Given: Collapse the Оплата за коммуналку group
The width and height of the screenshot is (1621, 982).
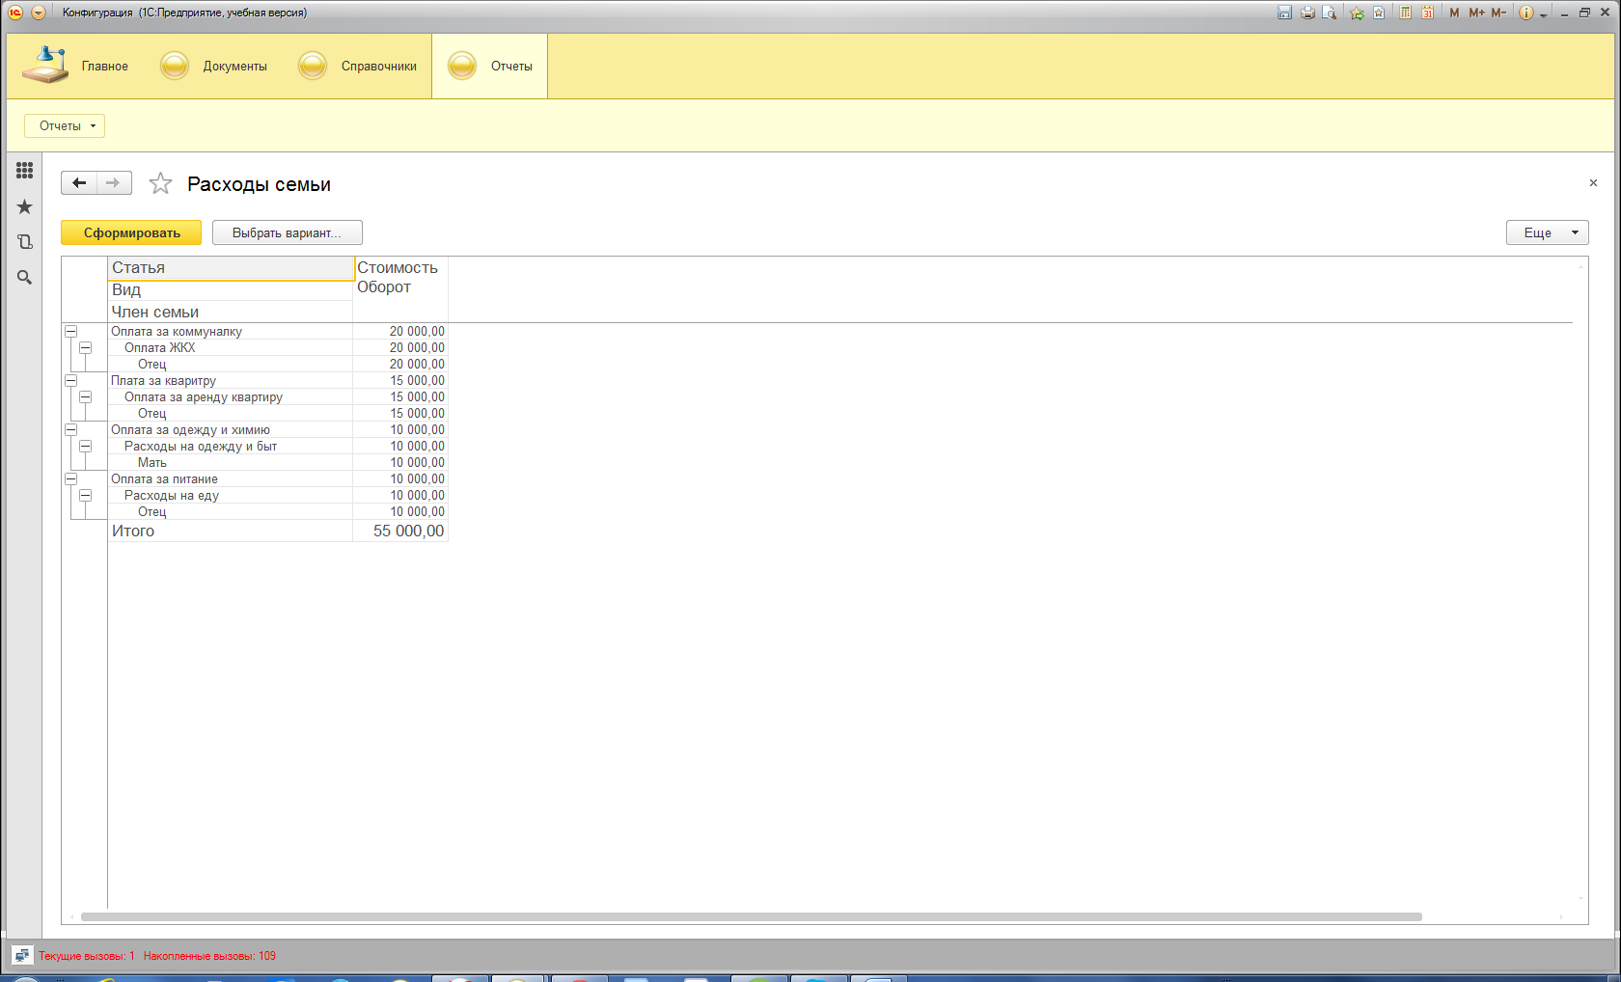Looking at the screenshot, I should click(70, 331).
